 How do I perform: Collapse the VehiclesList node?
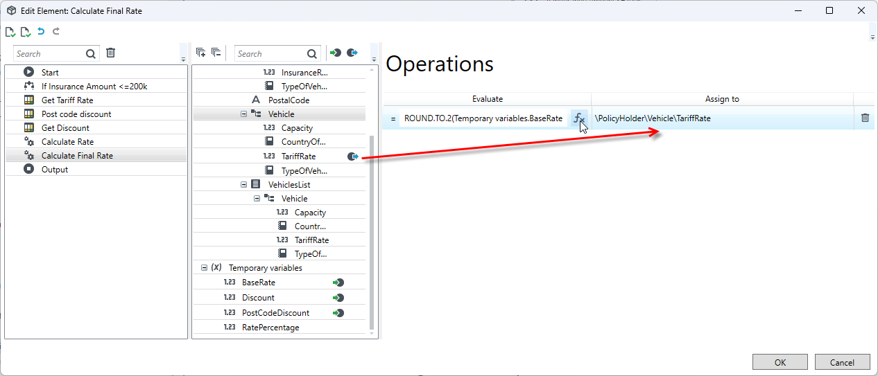tap(243, 185)
